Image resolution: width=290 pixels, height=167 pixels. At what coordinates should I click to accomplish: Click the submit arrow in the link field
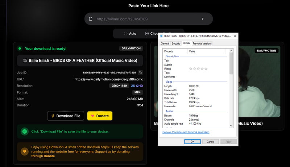[203, 19]
